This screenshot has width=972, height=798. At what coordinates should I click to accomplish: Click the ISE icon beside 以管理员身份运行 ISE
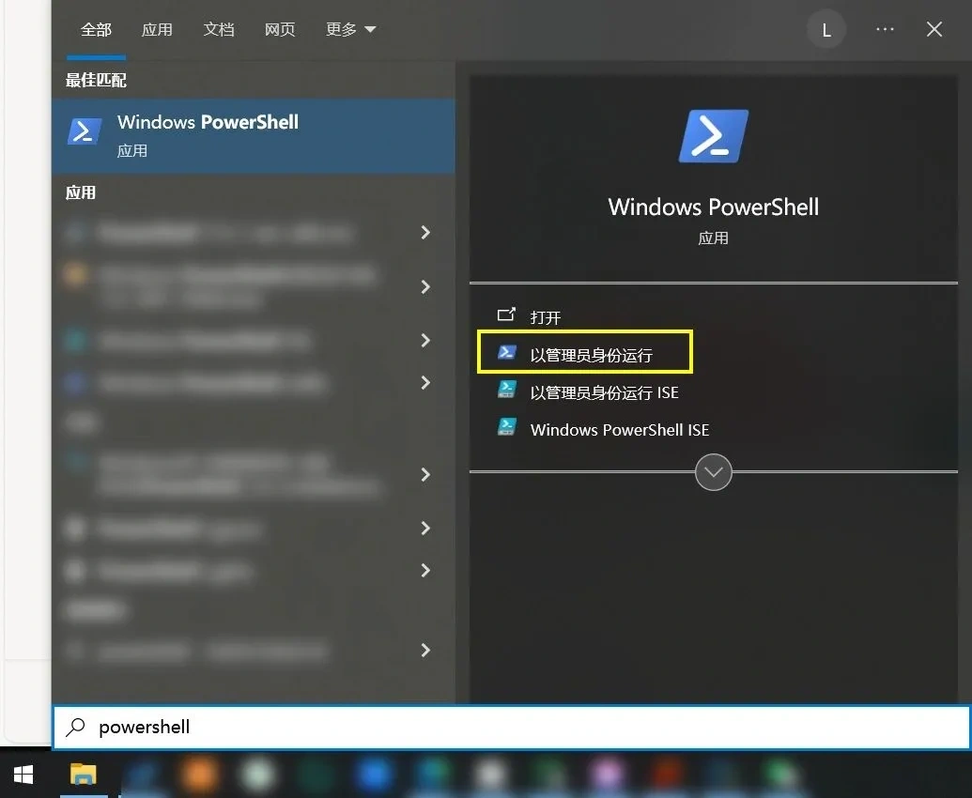(507, 390)
